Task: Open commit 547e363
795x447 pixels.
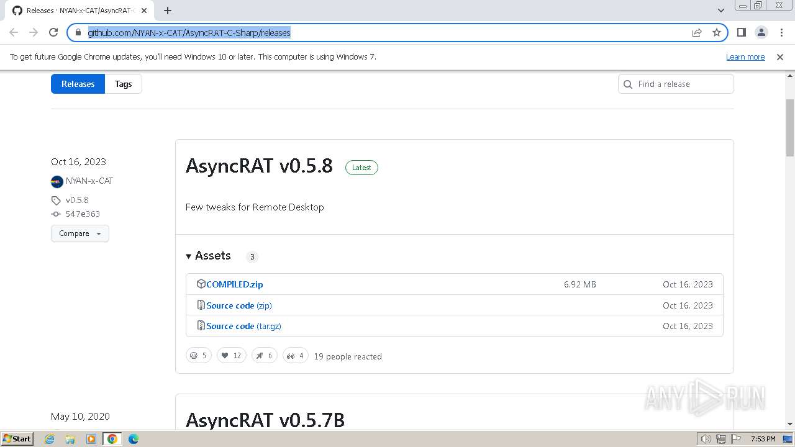Action: click(83, 214)
